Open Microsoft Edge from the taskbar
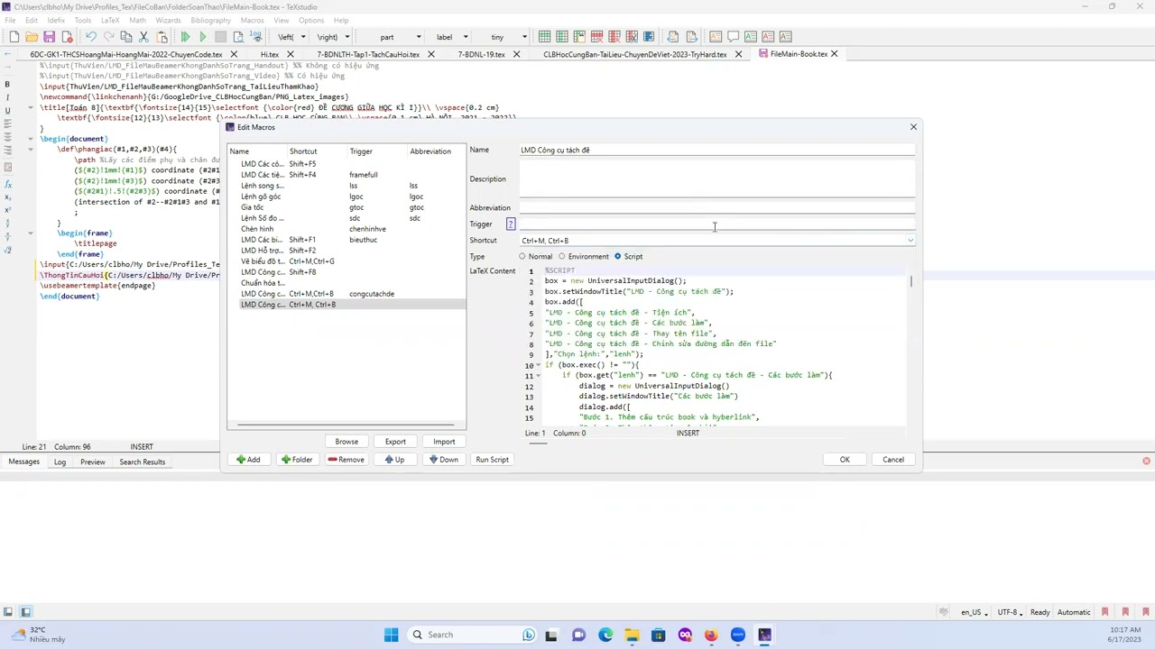The height and width of the screenshot is (649, 1155). point(605,635)
